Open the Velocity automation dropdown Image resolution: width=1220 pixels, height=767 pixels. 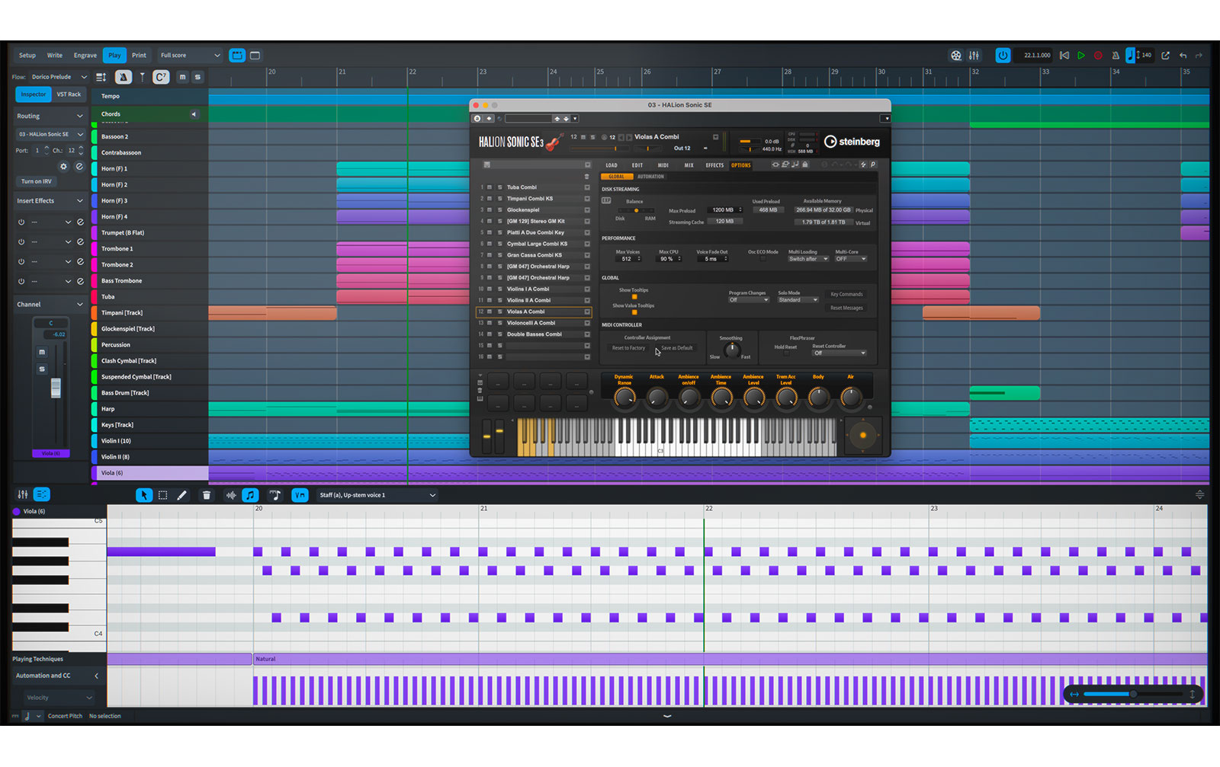(x=59, y=698)
